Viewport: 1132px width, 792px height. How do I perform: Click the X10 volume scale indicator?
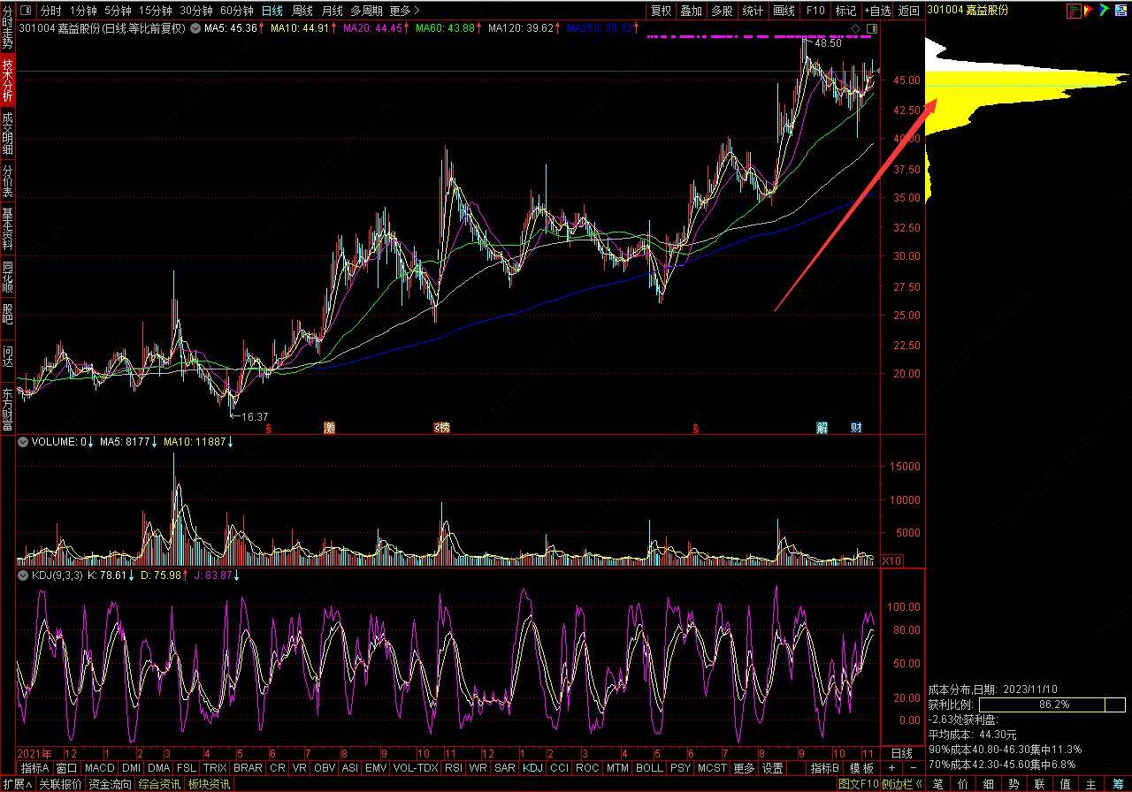pyautogui.click(x=892, y=560)
